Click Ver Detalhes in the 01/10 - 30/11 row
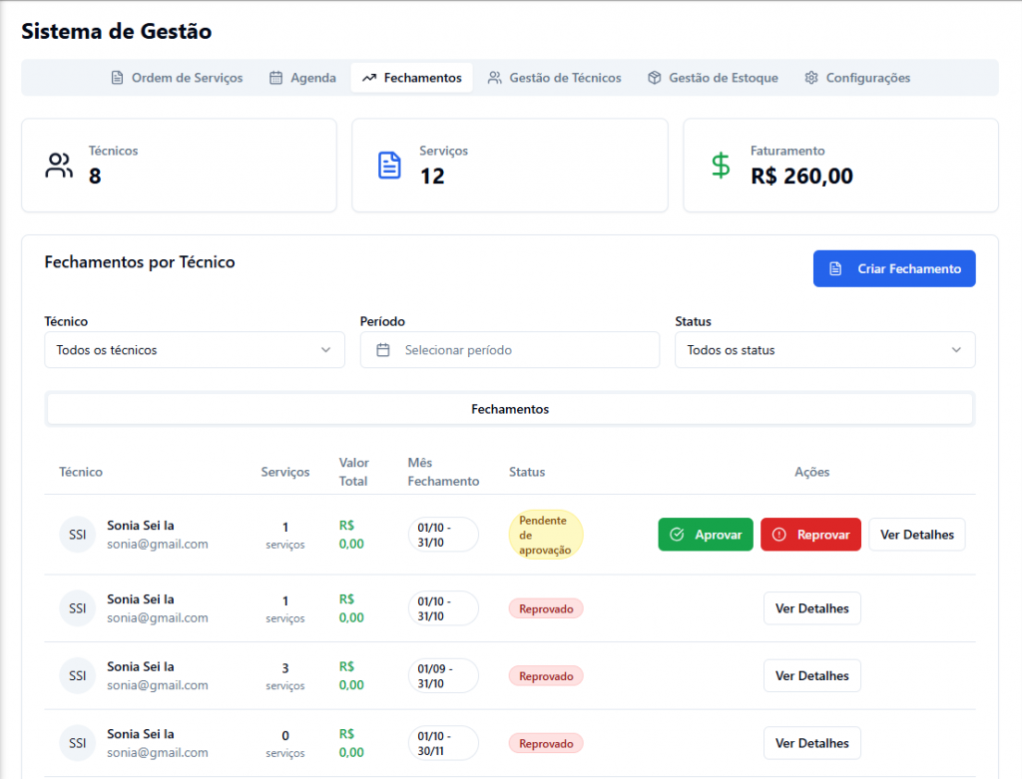This screenshot has width=1022, height=779. [x=812, y=742]
